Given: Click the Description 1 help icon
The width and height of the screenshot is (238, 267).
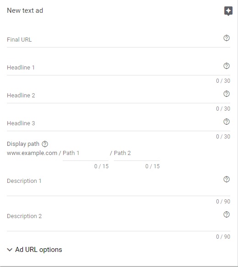Looking at the screenshot, I should [227, 179].
